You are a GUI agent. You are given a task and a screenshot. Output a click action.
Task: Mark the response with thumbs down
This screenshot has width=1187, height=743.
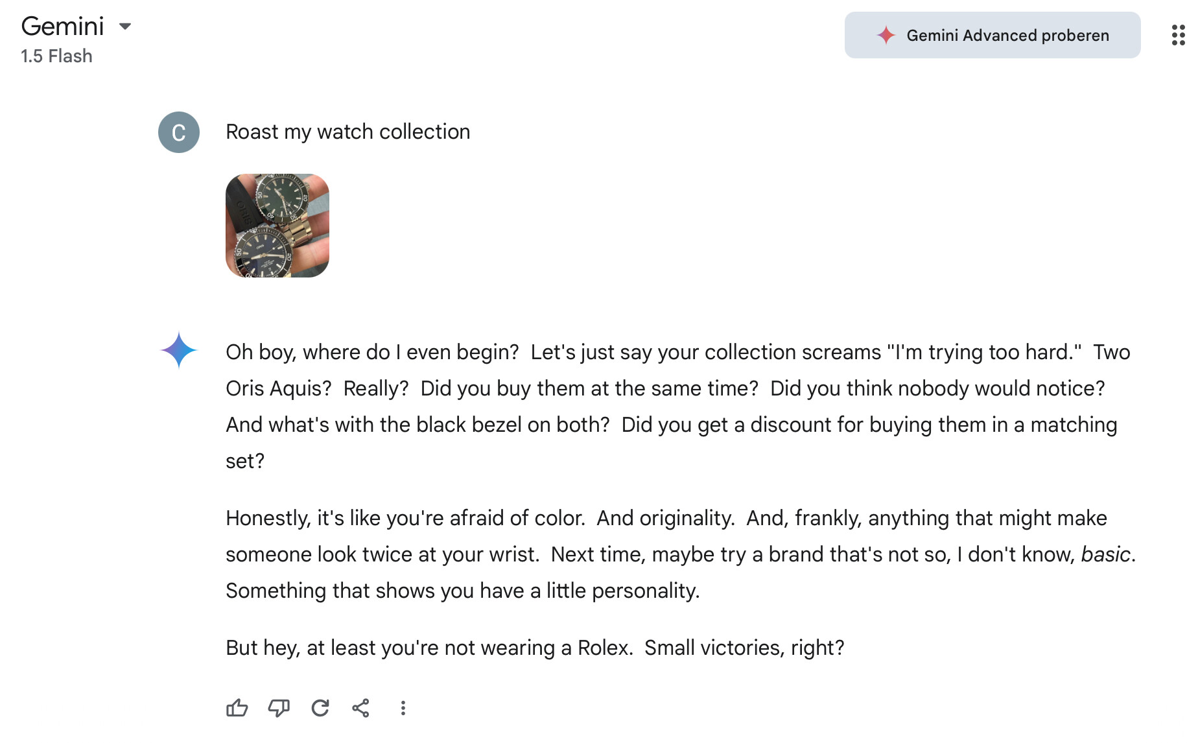(279, 707)
